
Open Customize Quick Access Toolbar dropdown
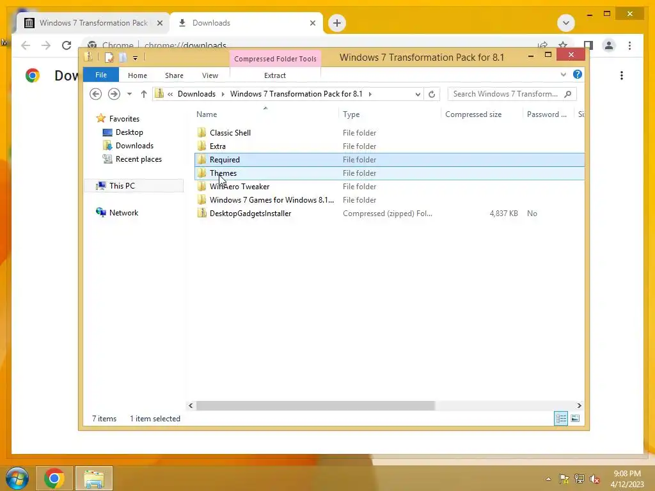click(136, 58)
